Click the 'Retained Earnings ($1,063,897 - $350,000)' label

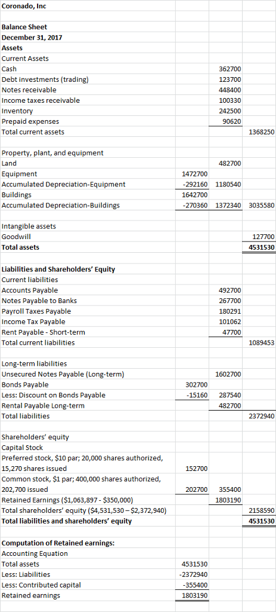coord(68,500)
